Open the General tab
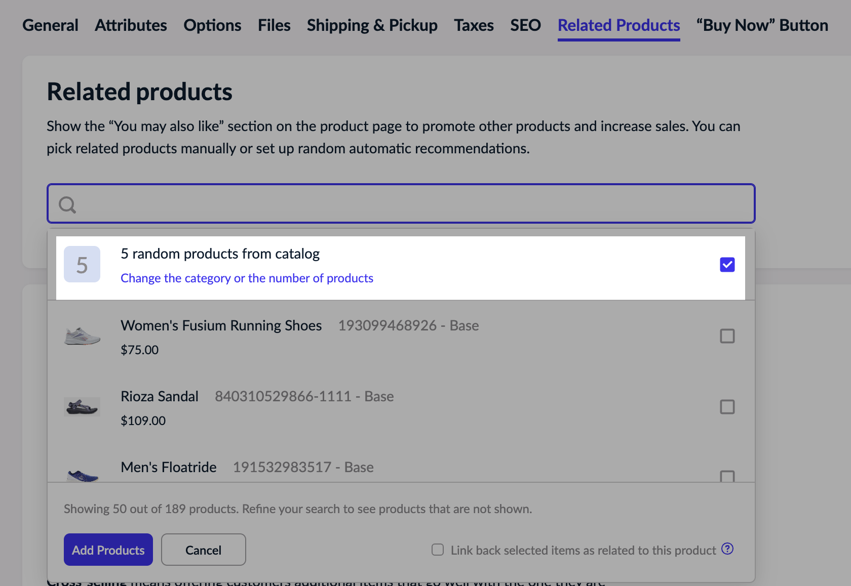This screenshot has width=851, height=586. [50, 25]
